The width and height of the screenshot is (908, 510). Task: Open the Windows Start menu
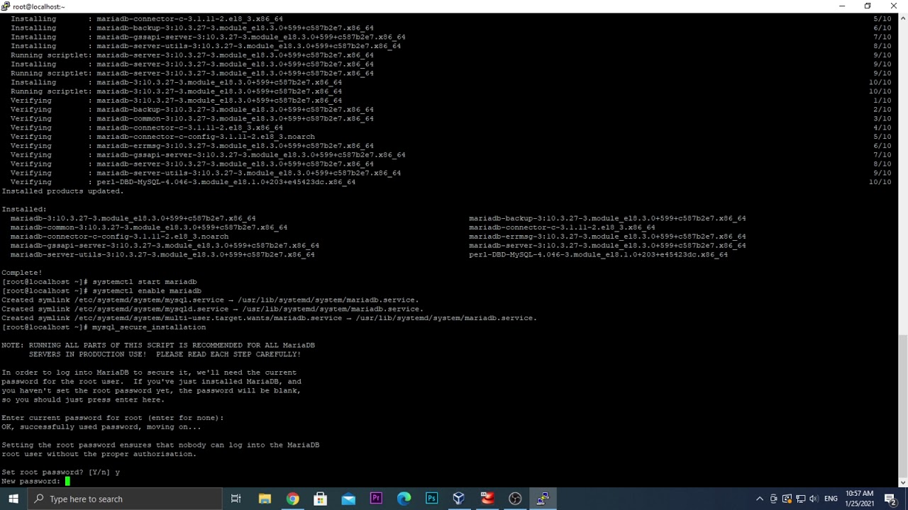point(13,499)
